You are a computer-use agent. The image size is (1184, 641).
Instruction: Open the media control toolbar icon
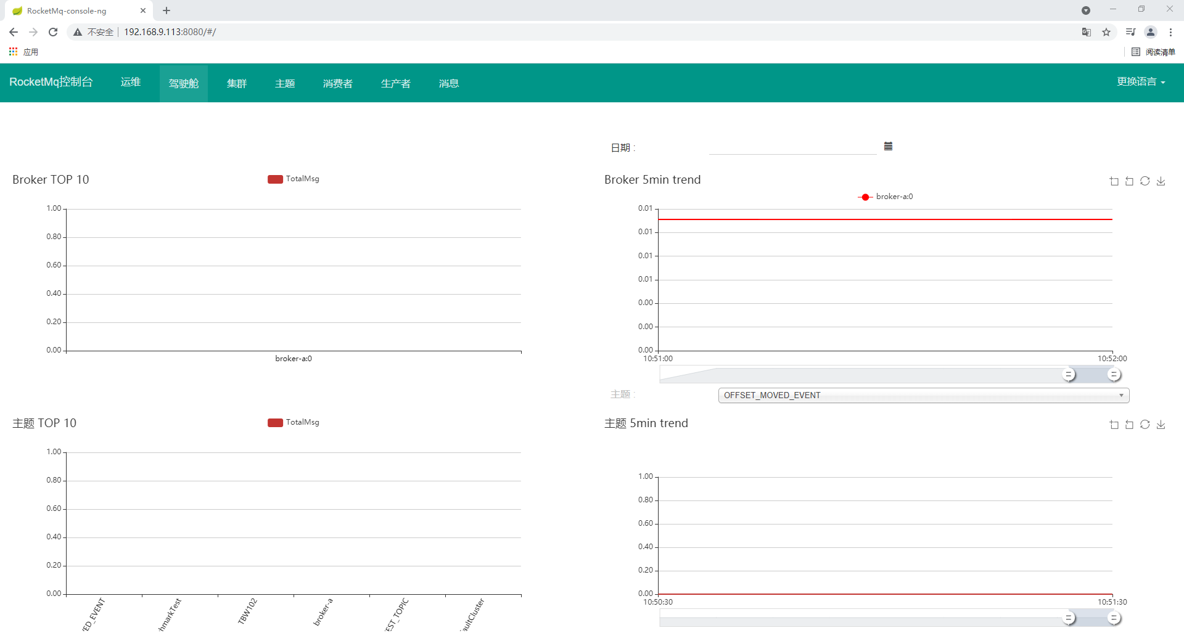pyautogui.click(x=1130, y=32)
